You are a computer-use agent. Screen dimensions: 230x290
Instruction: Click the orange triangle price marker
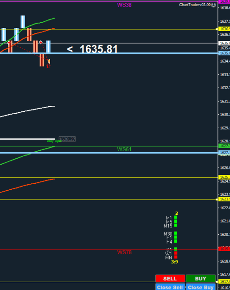pos(49,61)
